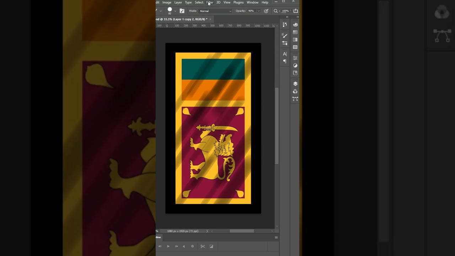Viewport: 455px width, 256px height.
Task: Play the Timeline animation
Action: click(x=168, y=246)
